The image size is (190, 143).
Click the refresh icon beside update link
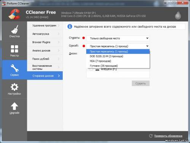tap(150, 136)
